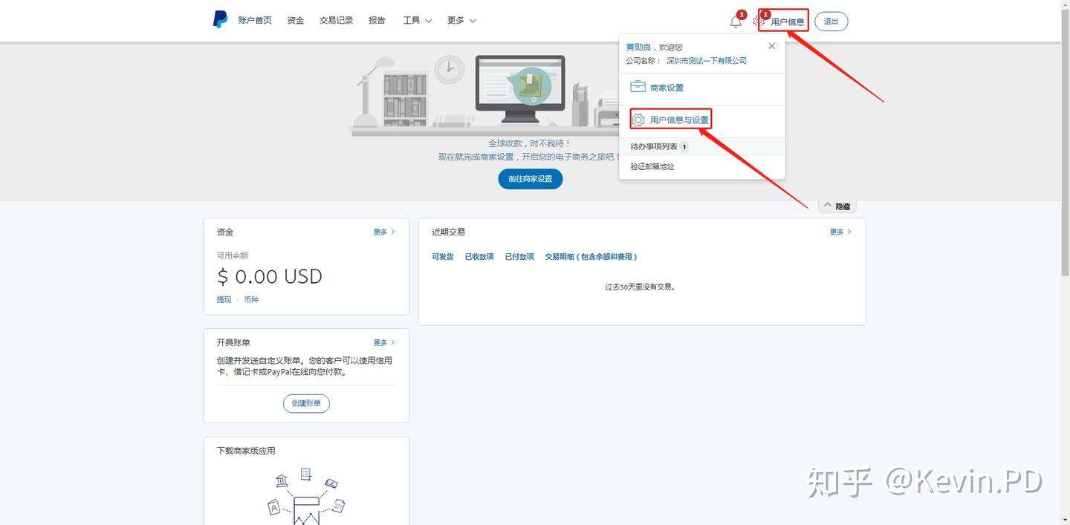Image resolution: width=1070 pixels, height=525 pixels.
Task: Select the 商家设置 briefcase icon
Action: [638, 86]
